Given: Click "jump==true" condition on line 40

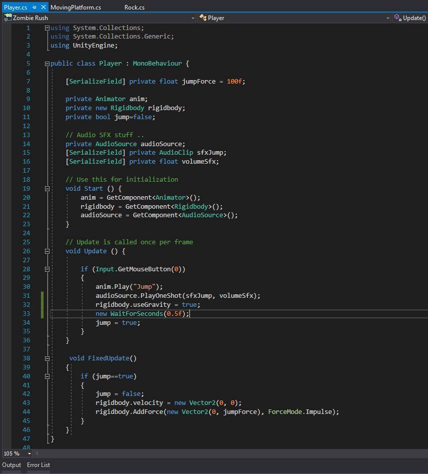Looking at the screenshot, I should pyautogui.click(x=114, y=376).
